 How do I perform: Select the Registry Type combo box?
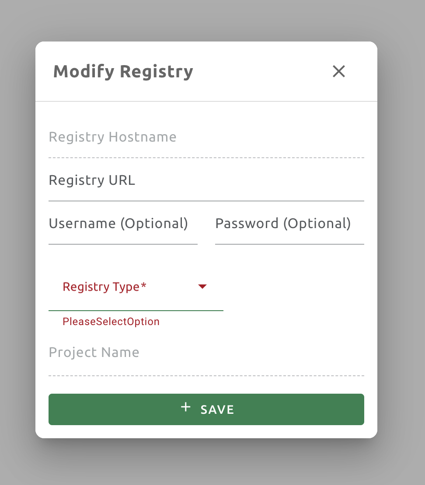pos(136,287)
